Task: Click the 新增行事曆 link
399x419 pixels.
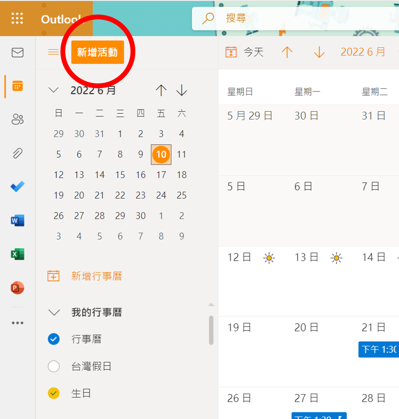Action: [x=97, y=276]
